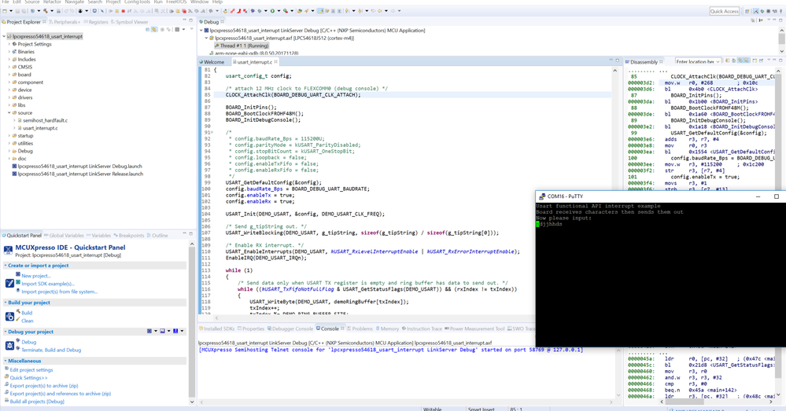Viewport: 786px width, 411px height.
Task: Click the Open Perspective icon beside Quick Access
Action: [x=747, y=11]
